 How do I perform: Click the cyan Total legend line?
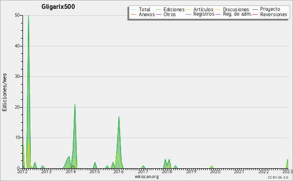click(x=134, y=10)
